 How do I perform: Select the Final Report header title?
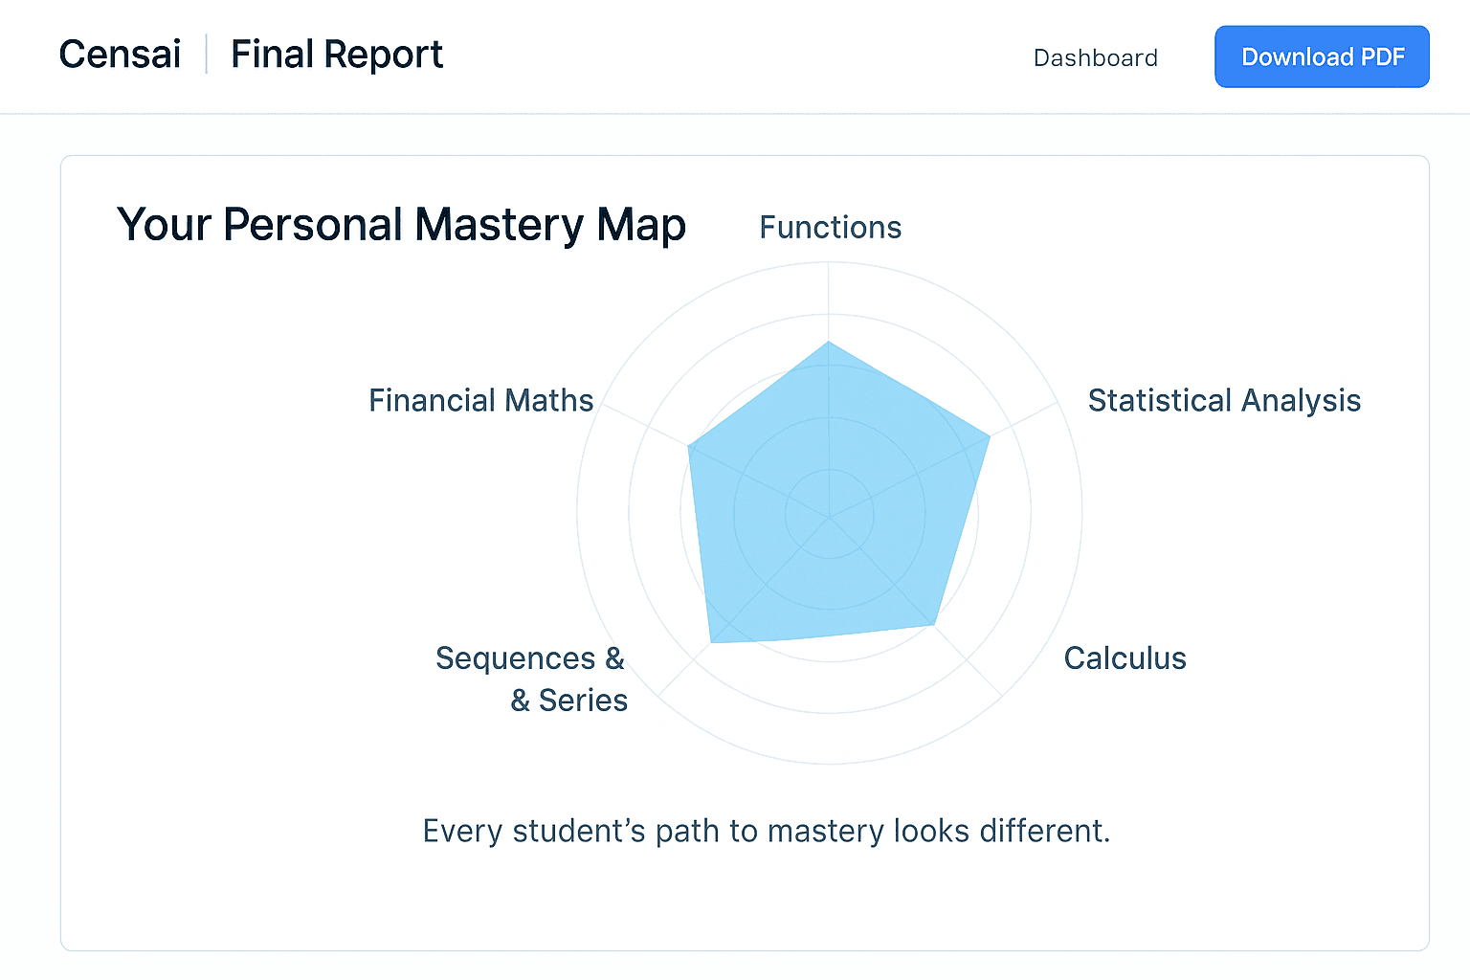[336, 55]
